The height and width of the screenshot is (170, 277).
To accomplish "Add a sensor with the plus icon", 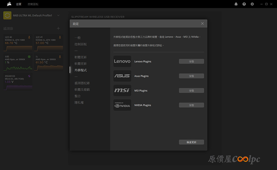I will tap(58, 28).
